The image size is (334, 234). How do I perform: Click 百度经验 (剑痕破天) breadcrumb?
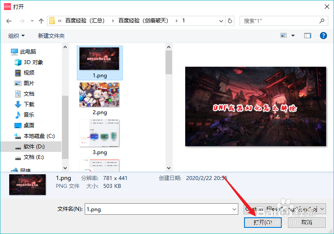143,21
